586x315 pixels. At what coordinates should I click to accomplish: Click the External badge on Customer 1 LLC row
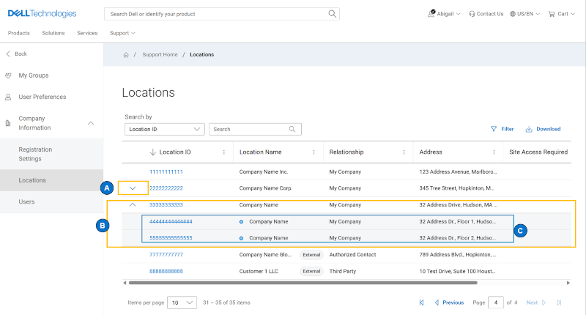(312, 271)
